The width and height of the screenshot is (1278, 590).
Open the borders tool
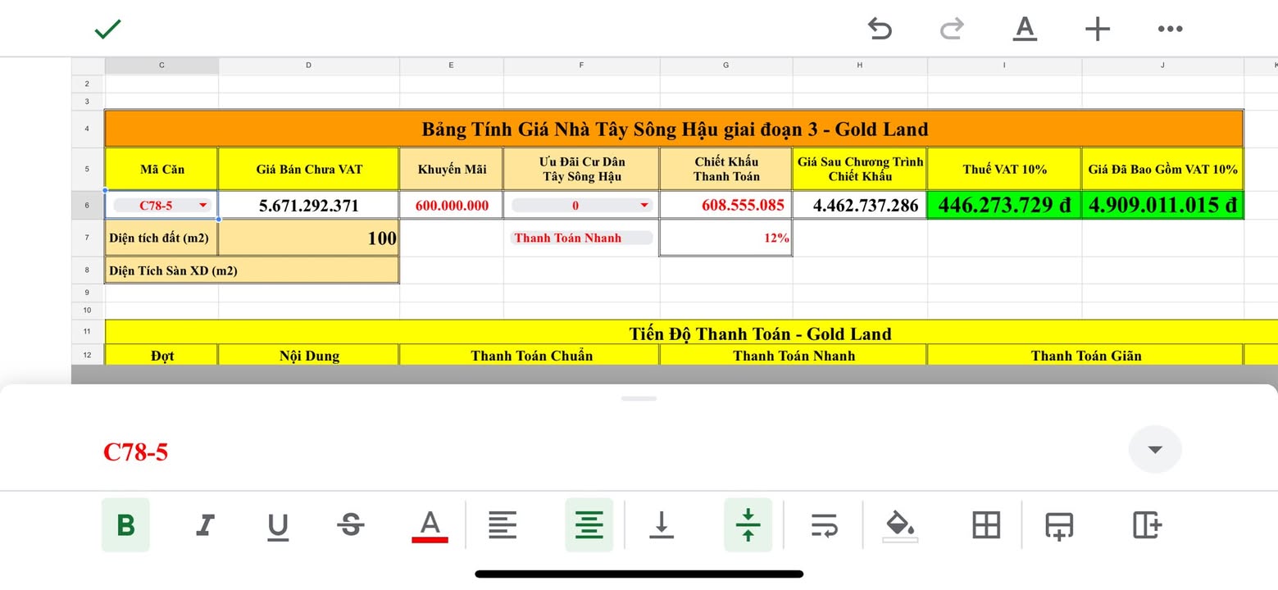pyautogui.click(x=985, y=525)
